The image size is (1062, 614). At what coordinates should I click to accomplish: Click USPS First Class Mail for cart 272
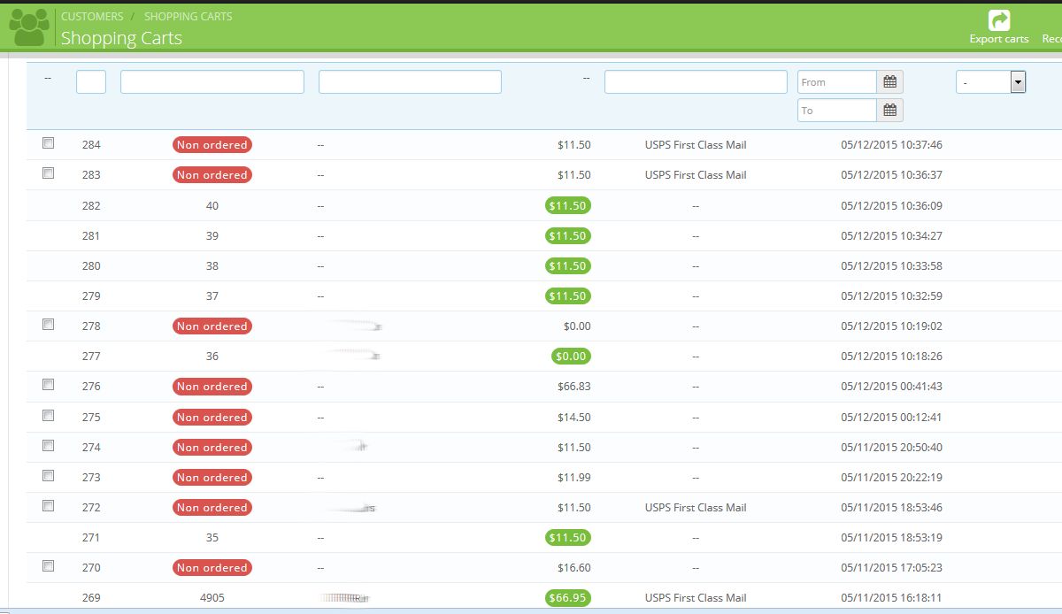[x=696, y=508]
